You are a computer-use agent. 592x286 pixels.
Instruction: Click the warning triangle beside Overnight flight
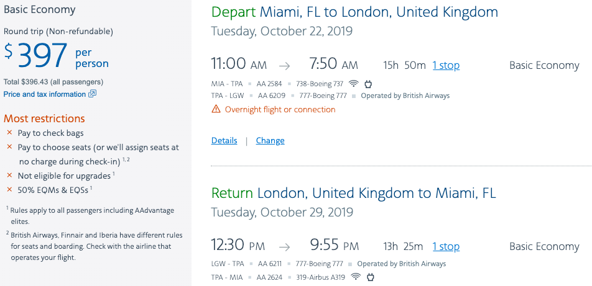(216, 109)
